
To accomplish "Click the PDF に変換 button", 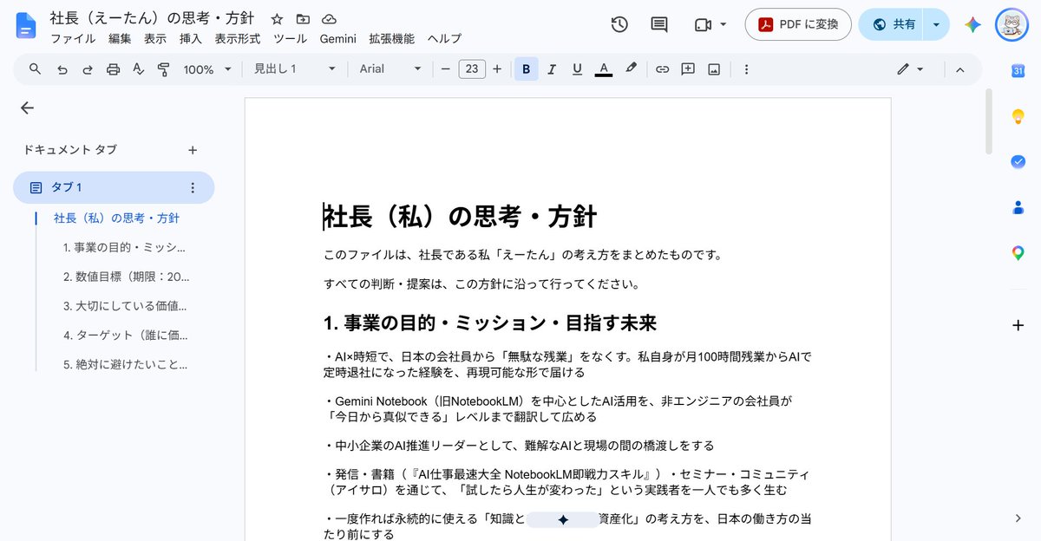I will coord(799,24).
